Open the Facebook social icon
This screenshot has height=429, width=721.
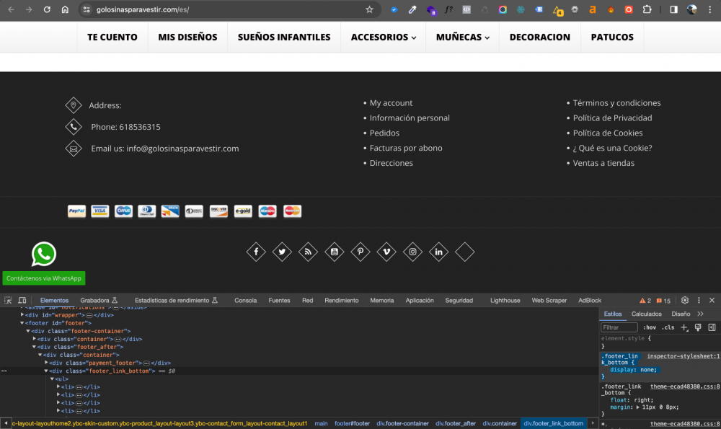(x=256, y=252)
